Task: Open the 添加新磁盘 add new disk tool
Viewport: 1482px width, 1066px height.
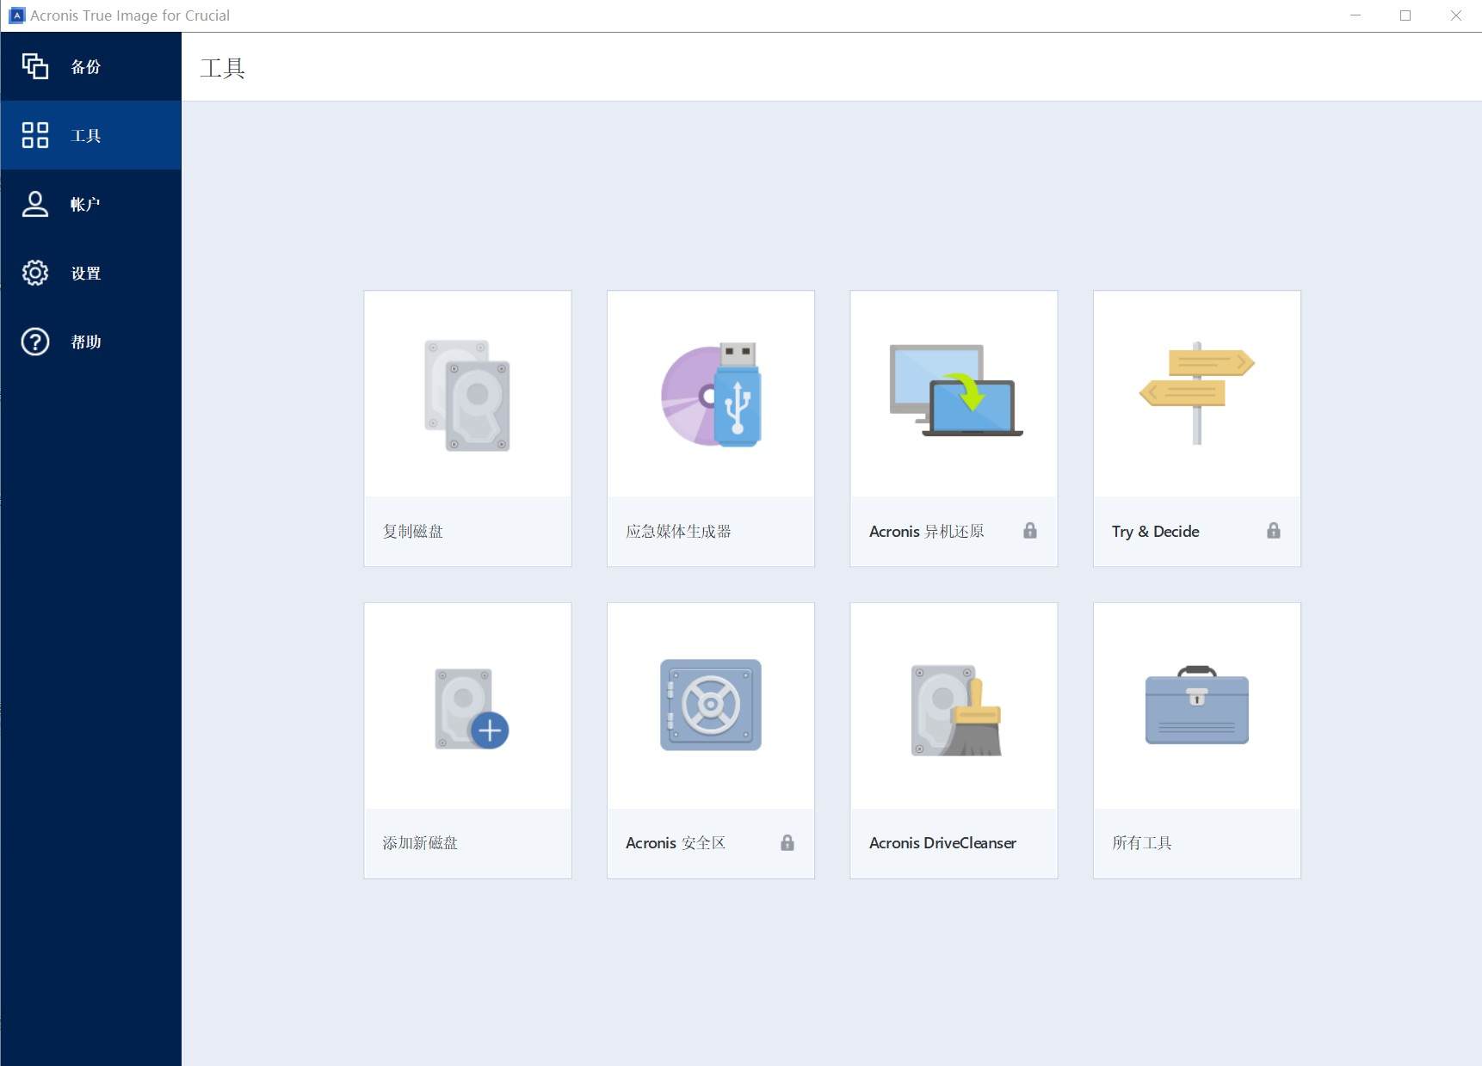Action: click(467, 740)
